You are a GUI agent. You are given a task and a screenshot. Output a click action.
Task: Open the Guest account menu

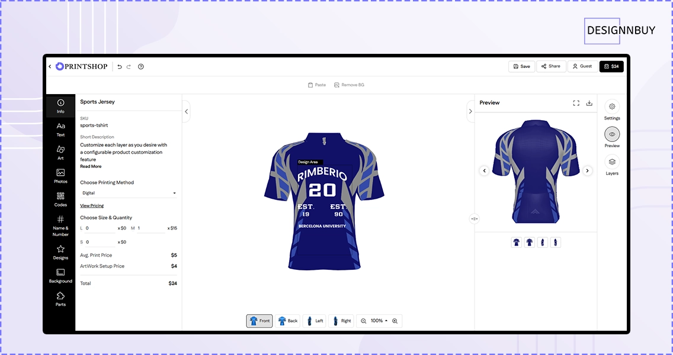click(x=582, y=66)
